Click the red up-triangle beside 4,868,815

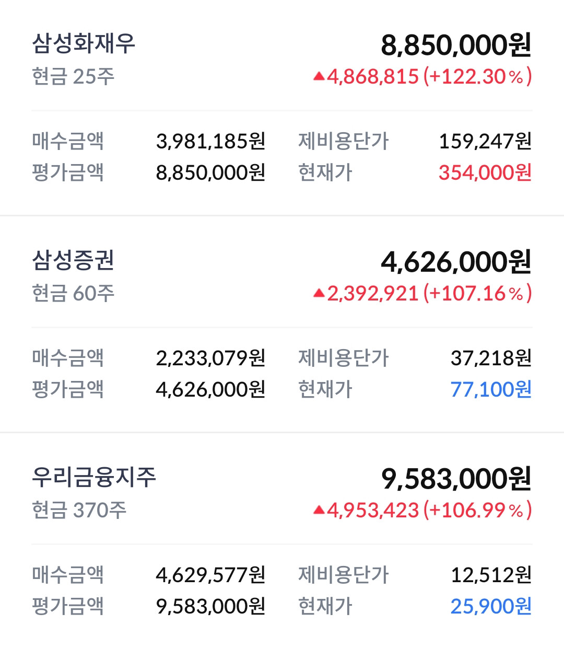[319, 77]
